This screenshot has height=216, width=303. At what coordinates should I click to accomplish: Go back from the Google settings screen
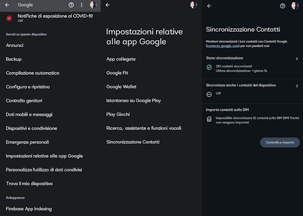7,5
